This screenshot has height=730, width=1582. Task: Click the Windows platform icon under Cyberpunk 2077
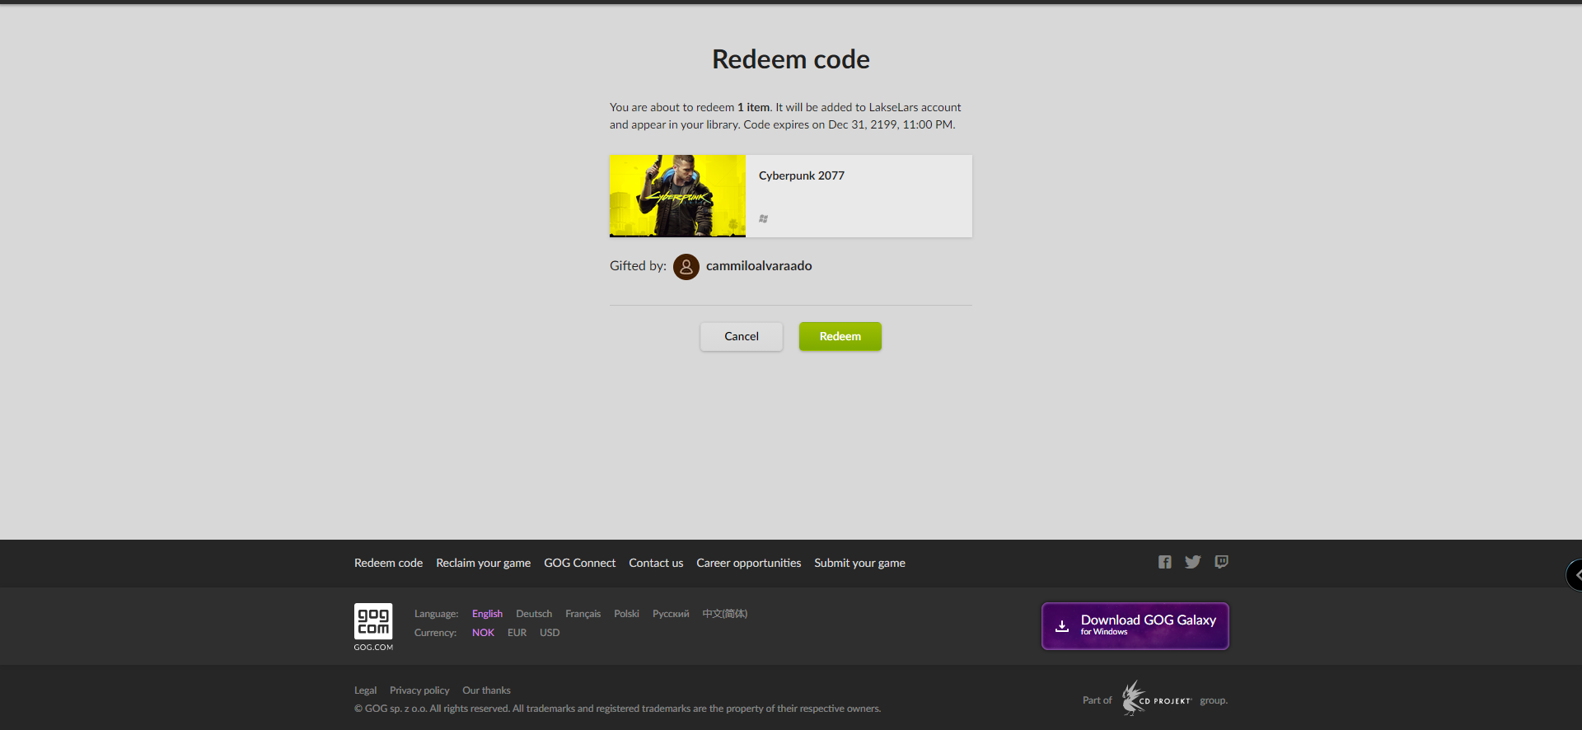click(x=764, y=218)
